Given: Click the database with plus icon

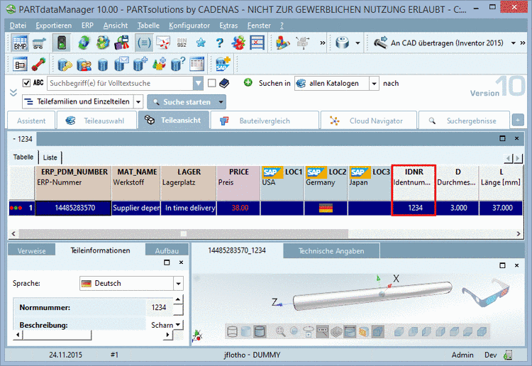Looking at the screenshot, I should (140, 64).
